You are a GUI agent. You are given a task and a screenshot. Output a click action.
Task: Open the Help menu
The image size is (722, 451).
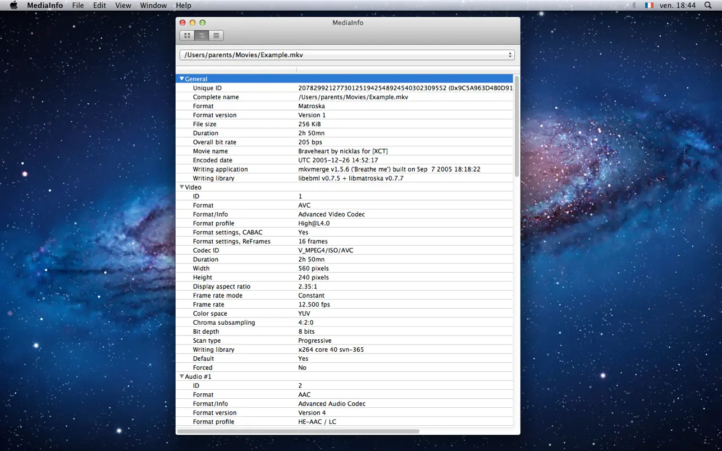tap(184, 6)
